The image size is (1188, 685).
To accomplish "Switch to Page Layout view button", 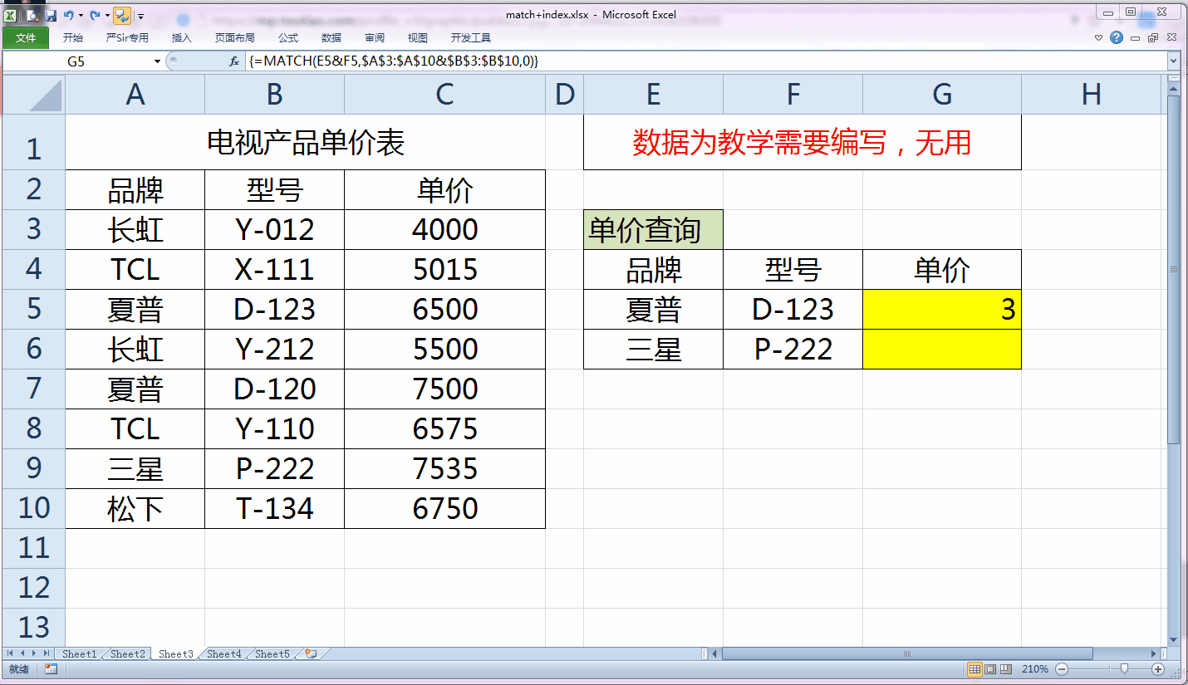I will click(x=990, y=669).
